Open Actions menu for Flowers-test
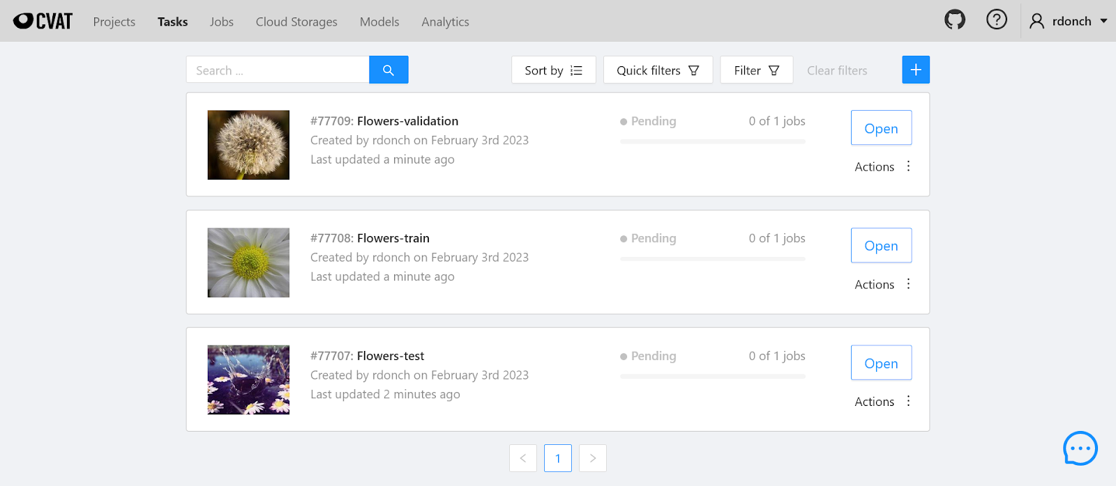 883,401
